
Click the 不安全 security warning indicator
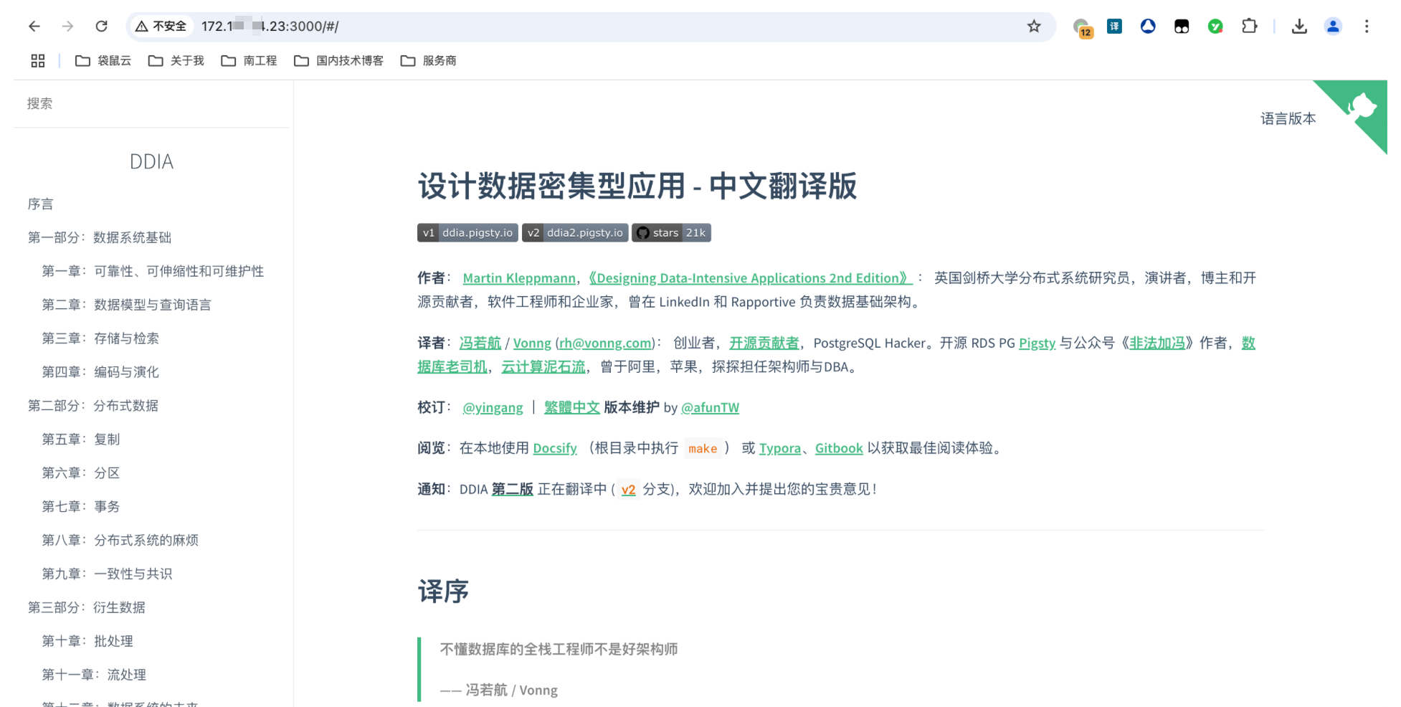(x=161, y=27)
